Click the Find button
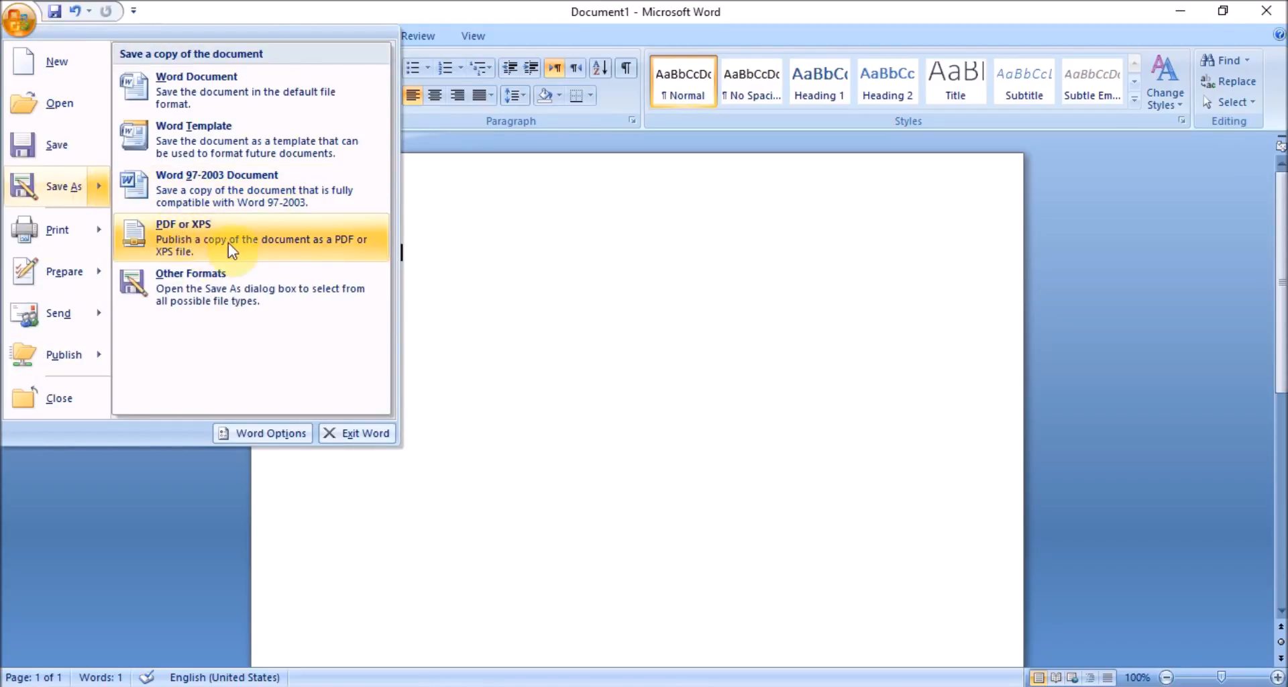 point(1225,60)
